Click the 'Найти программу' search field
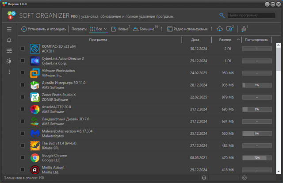Image resolution: width=283 pixels, height=183 pixels. tap(251, 15)
